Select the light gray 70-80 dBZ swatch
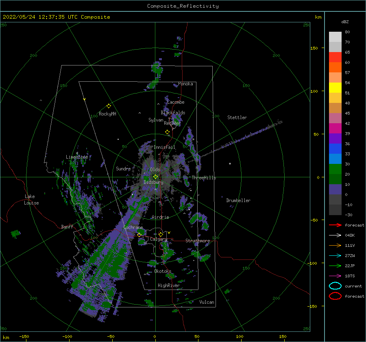Screen dimensions: 366x342 coord(335,37)
